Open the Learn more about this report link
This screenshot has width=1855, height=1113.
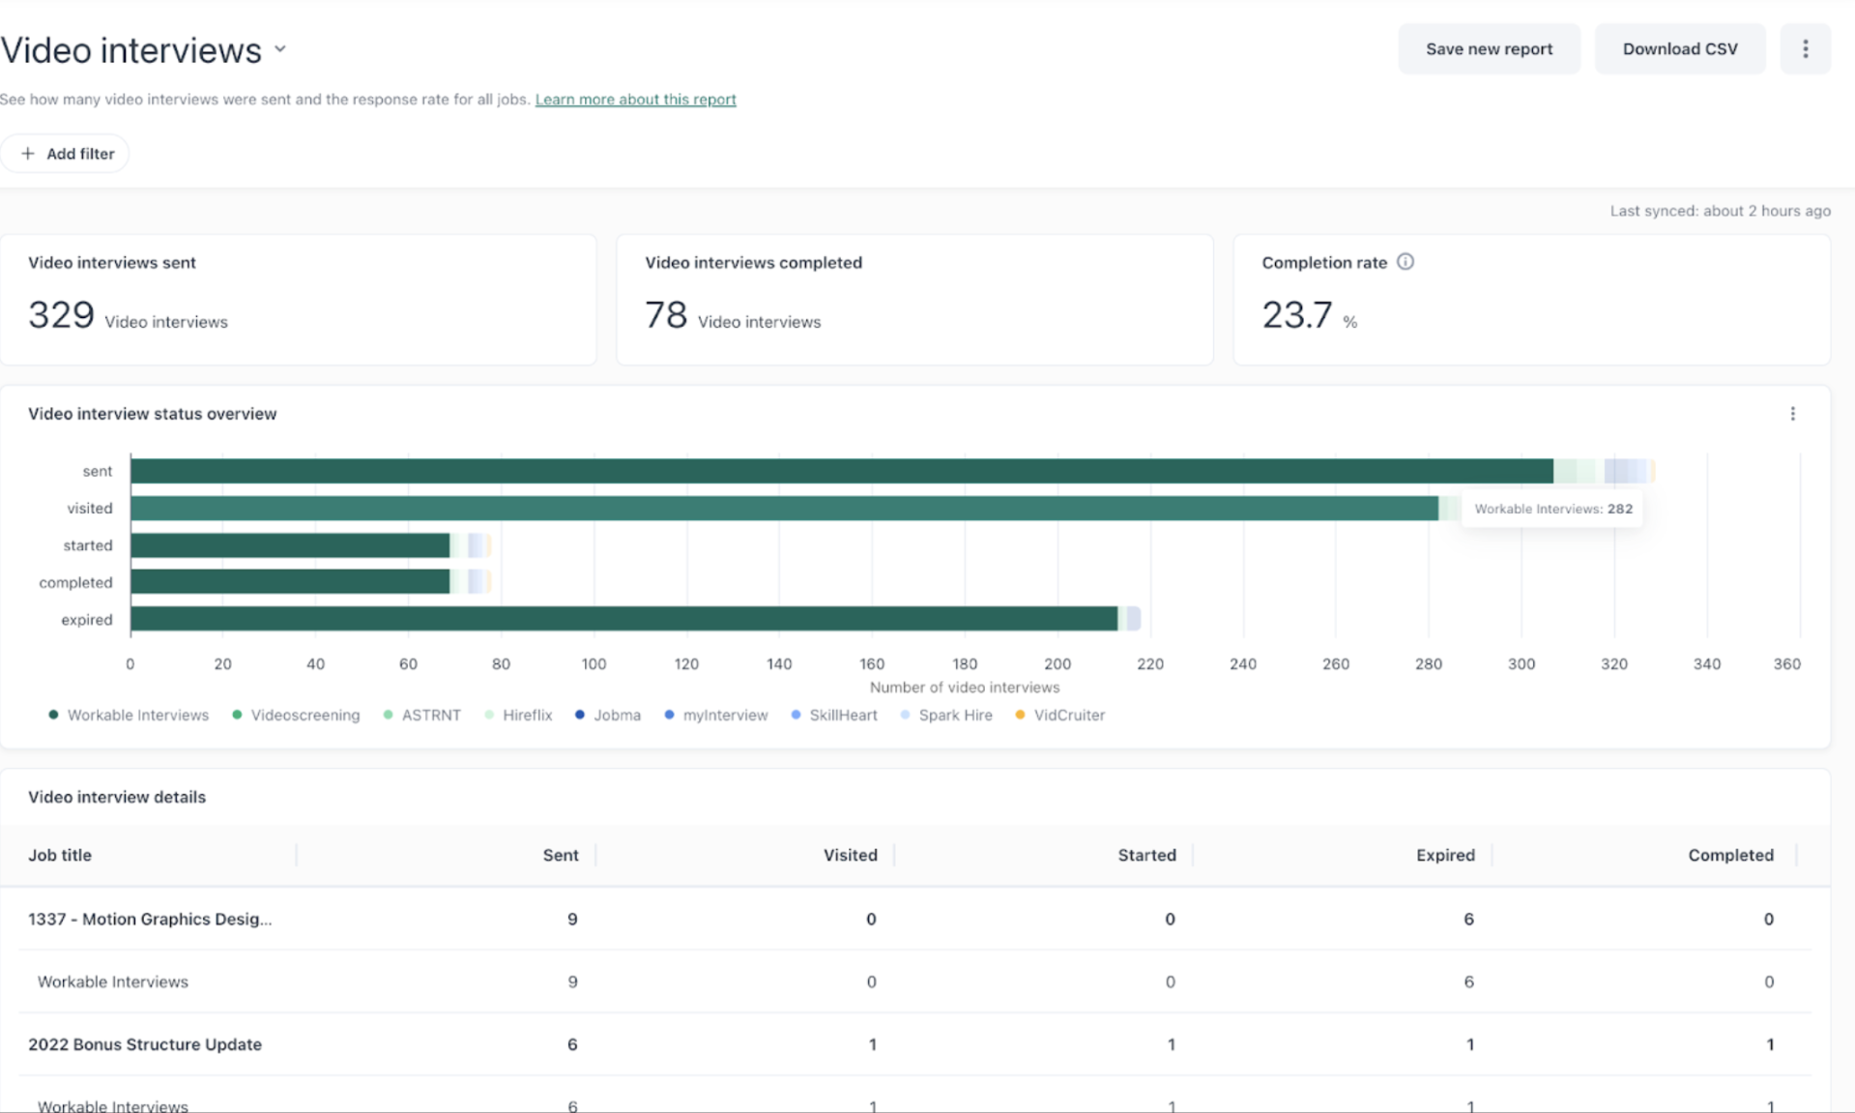tap(635, 100)
